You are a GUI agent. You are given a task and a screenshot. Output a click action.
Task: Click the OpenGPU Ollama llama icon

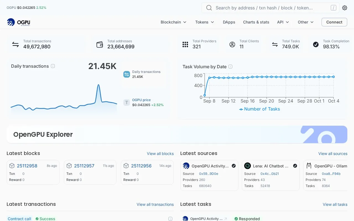[309, 166]
